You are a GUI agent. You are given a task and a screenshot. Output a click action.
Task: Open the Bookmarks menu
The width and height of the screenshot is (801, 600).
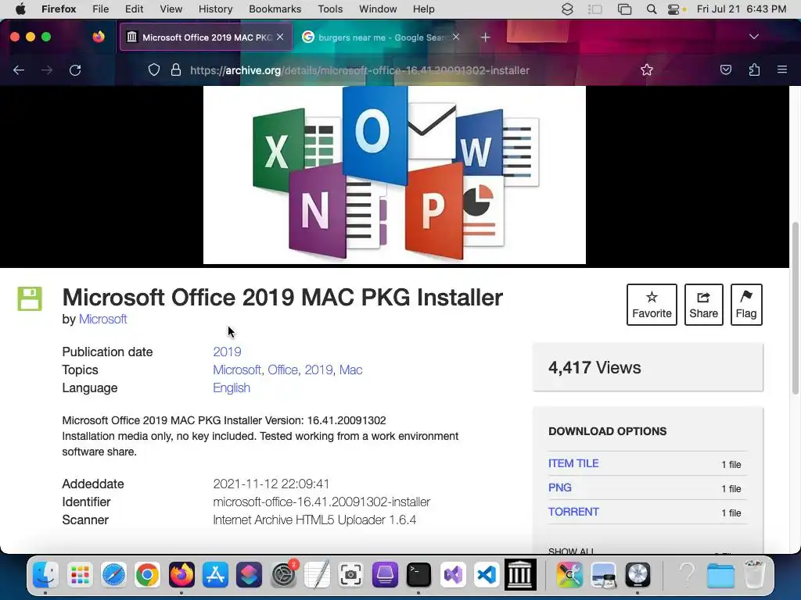[x=275, y=9]
